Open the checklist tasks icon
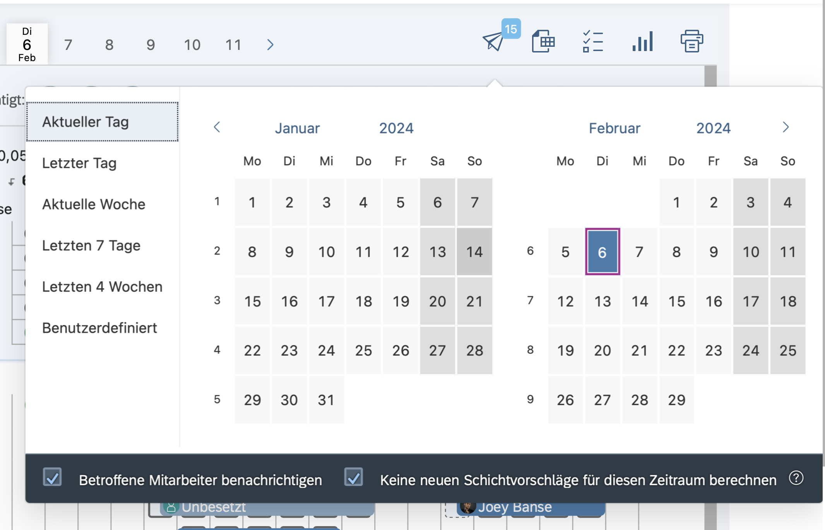The image size is (825, 530). coord(593,41)
